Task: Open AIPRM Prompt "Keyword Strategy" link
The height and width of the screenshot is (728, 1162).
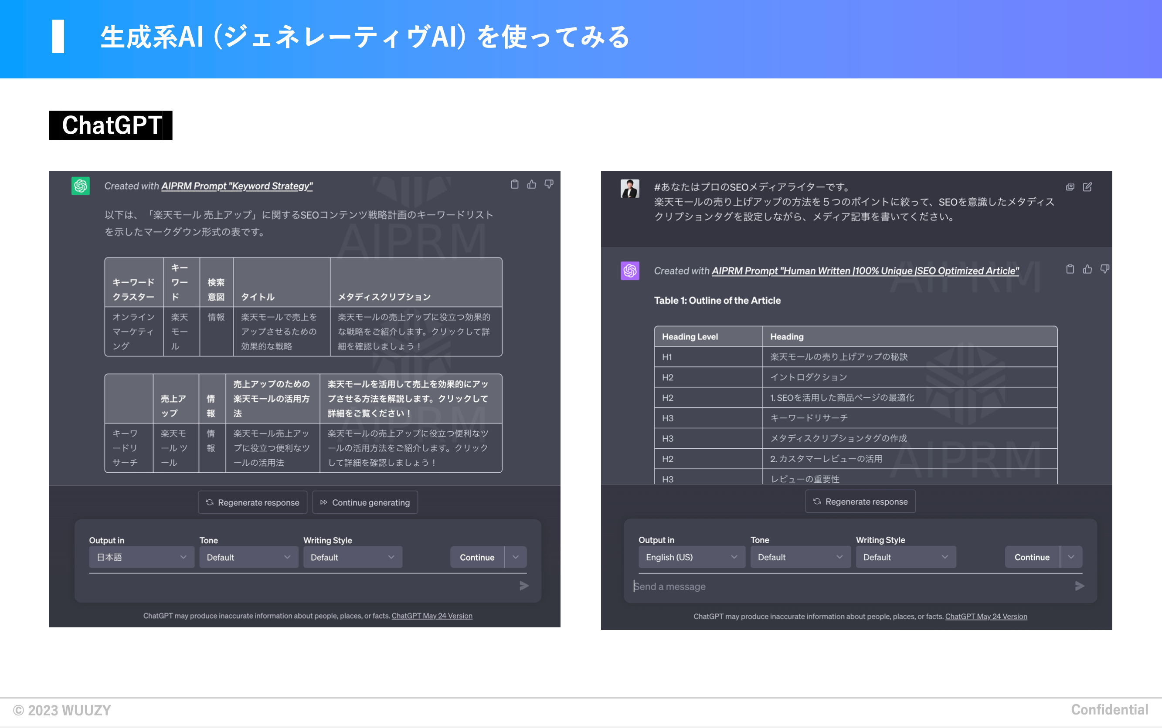Action: point(237,186)
